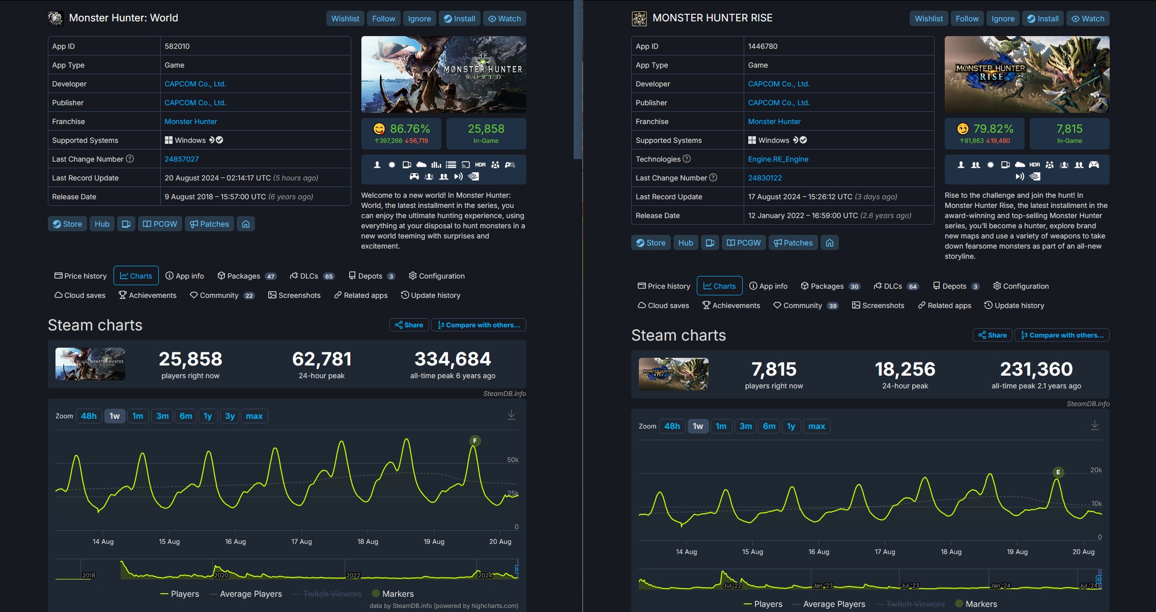Image resolution: width=1156 pixels, height=612 pixels.
Task: Set Rise chart zoom to 6m
Action: [769, 426]
